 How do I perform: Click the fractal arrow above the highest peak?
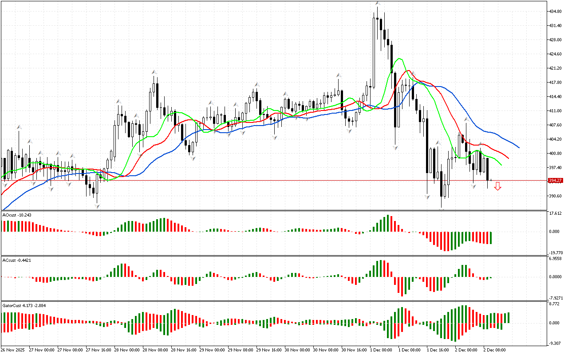(x=377, y=4)
